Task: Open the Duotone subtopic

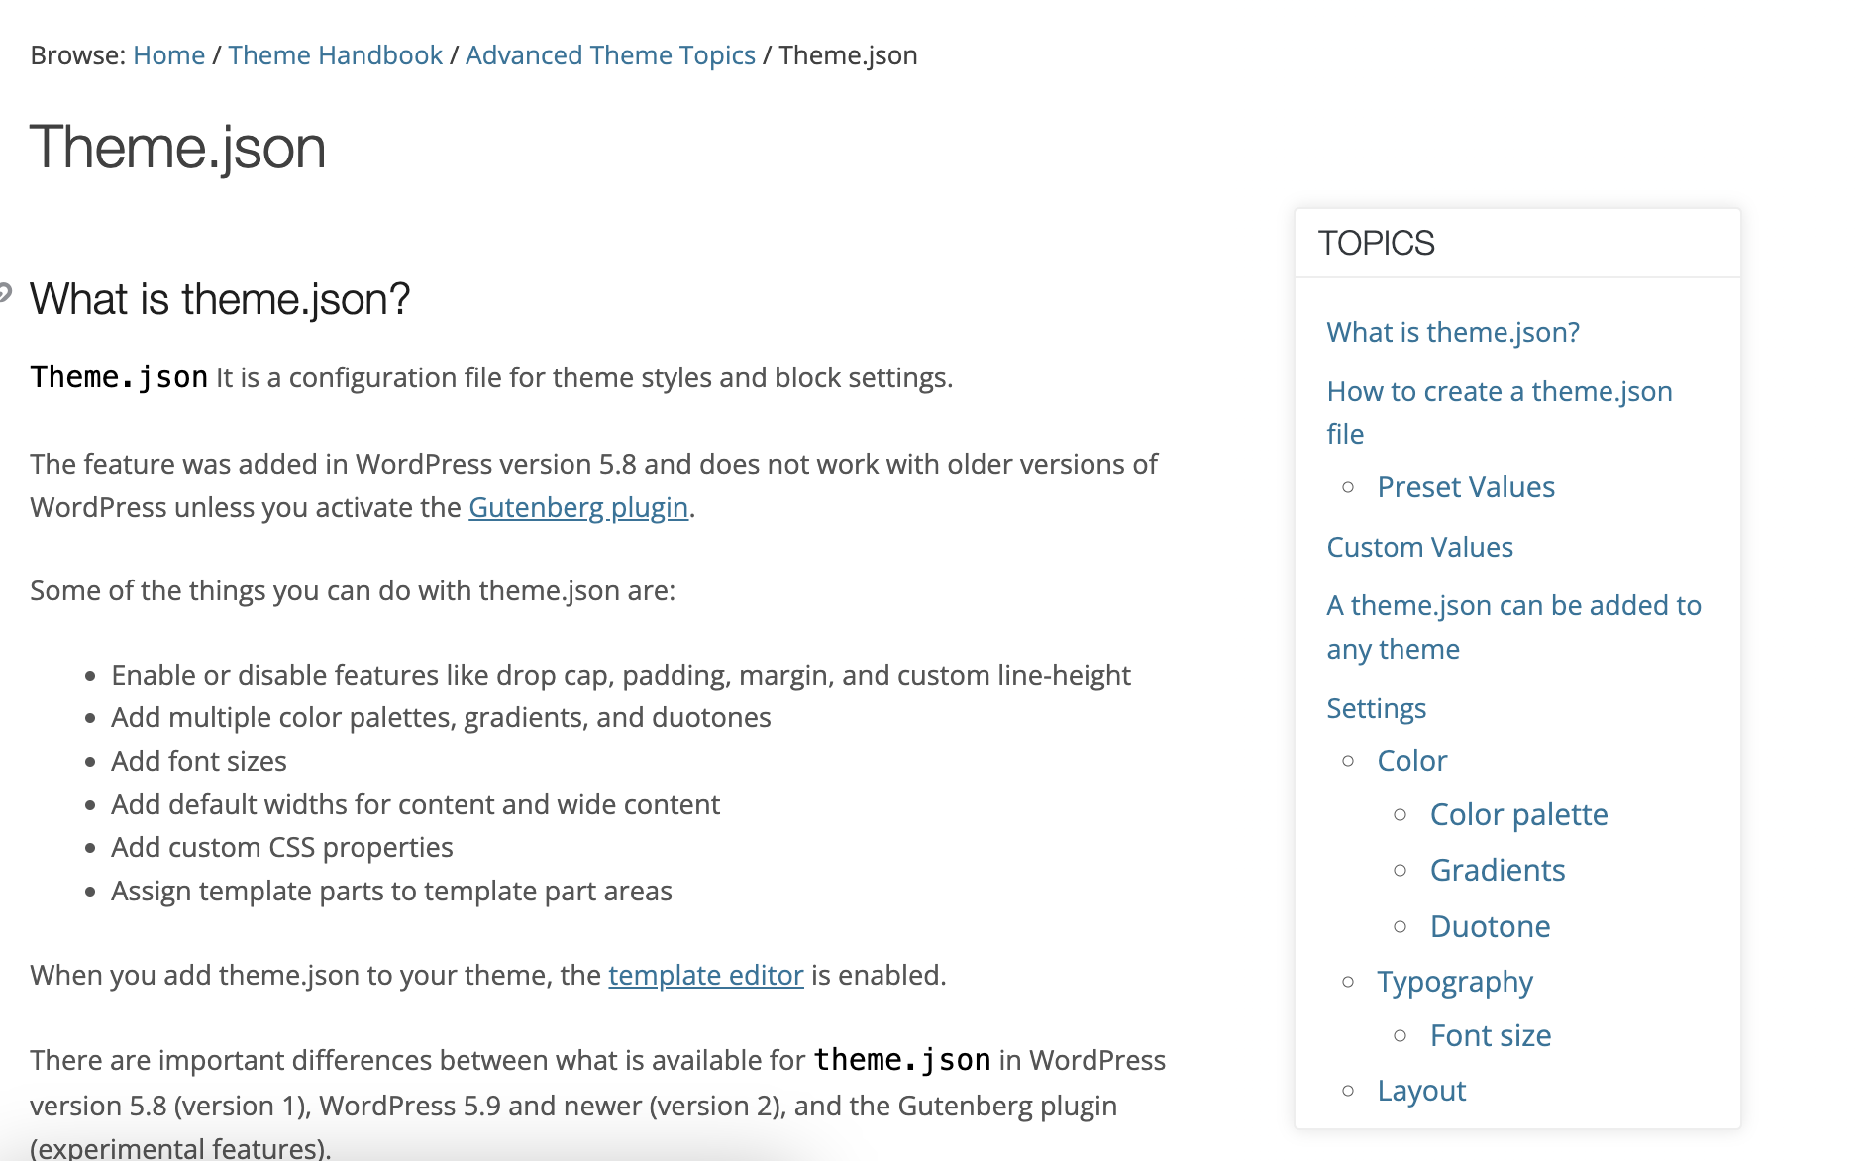Action: 1490,925
